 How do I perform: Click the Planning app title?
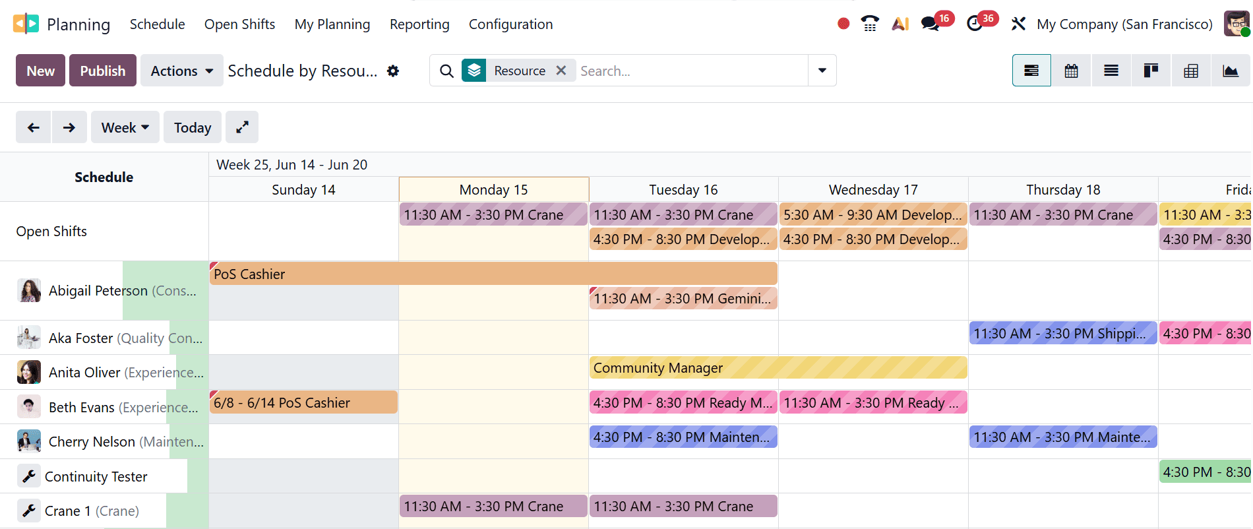78,24
